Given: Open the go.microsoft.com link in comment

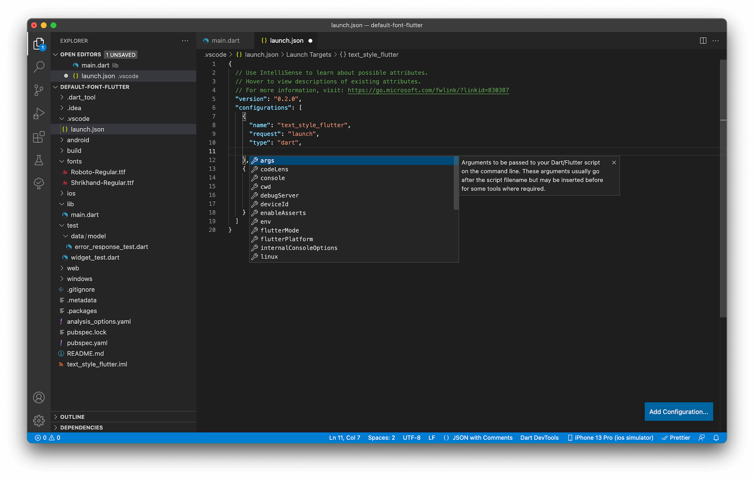Looking at the screenshot, I should tap(428, 90).
